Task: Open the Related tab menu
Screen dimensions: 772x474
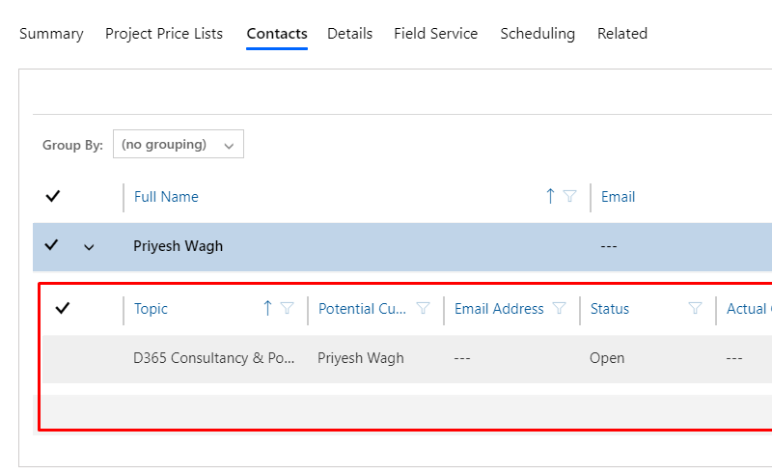Action: coord(622,34)
